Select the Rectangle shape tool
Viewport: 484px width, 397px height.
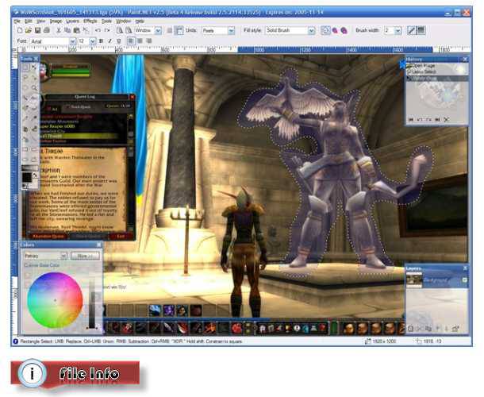click(x=26, y=149)
